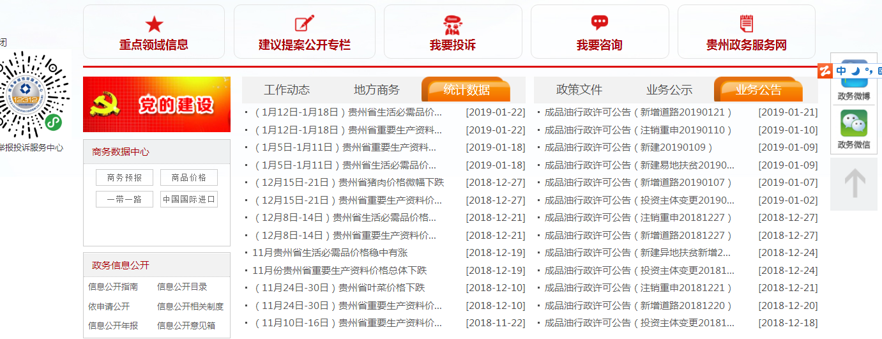Click the 商品价格 button
The image size is (882, 339).
188,177
